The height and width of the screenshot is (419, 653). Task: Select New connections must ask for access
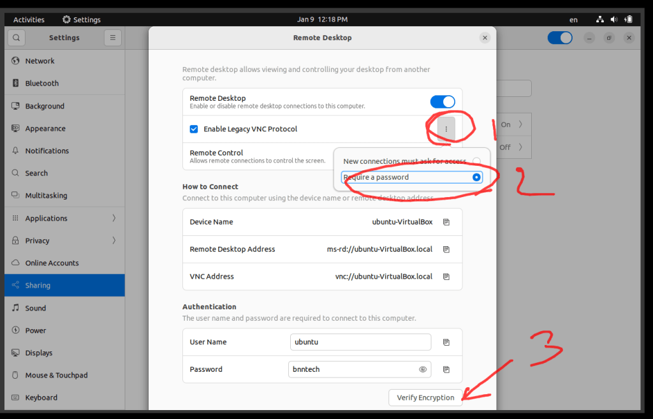476,161
